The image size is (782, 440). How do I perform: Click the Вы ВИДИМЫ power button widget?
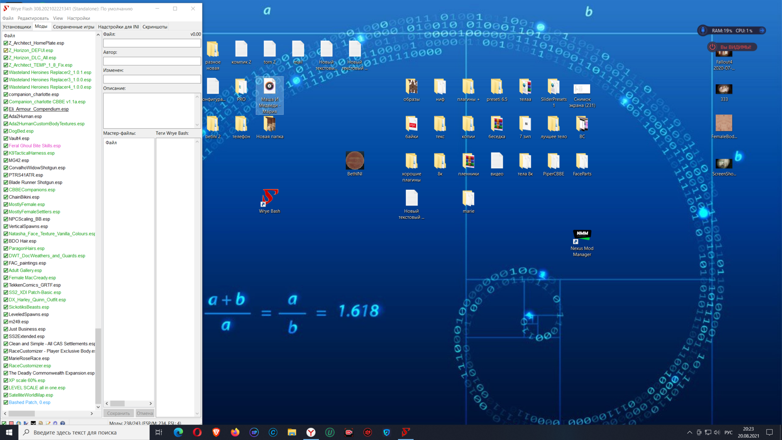point(712,47)
